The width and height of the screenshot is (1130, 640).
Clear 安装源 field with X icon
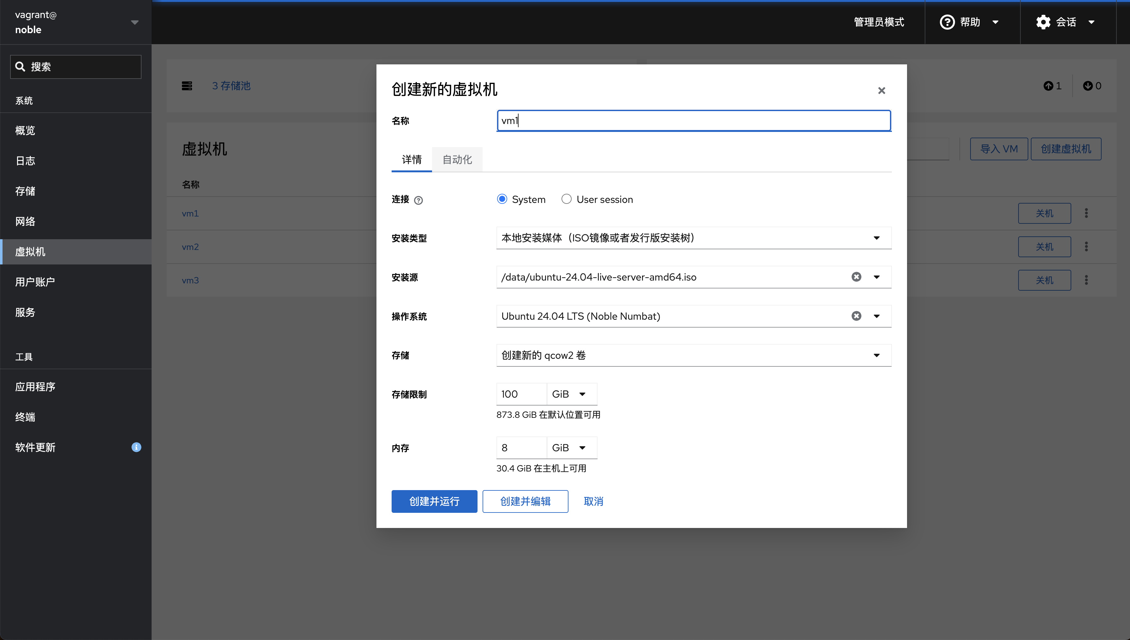click(856, 277)
